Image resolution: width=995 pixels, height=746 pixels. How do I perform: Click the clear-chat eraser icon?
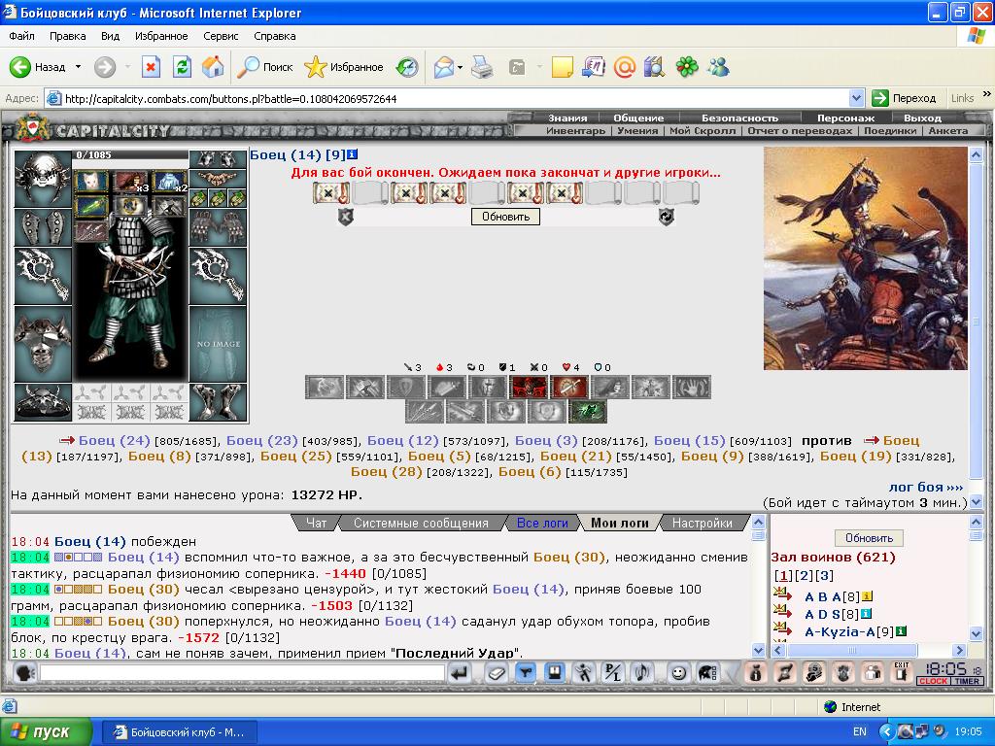coord(497,673)
